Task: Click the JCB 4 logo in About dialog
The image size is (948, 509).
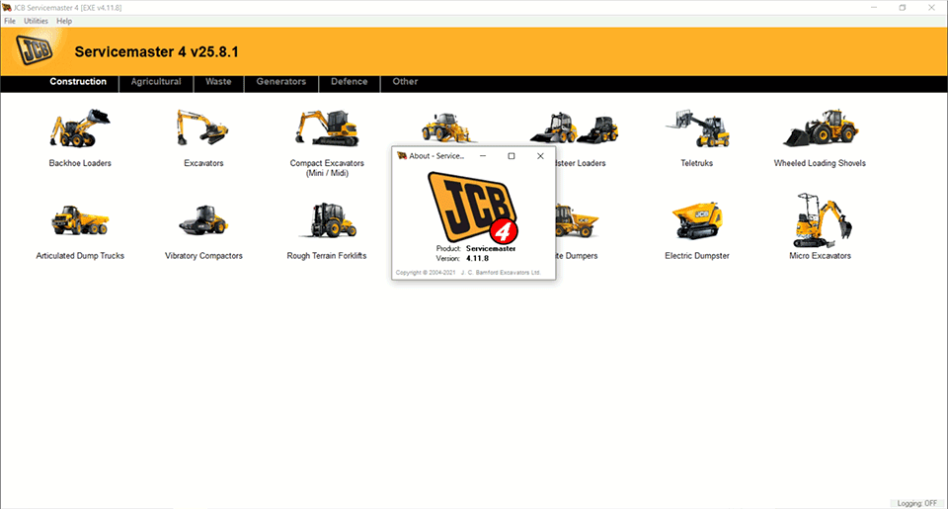Action: (x=473, y=207)
